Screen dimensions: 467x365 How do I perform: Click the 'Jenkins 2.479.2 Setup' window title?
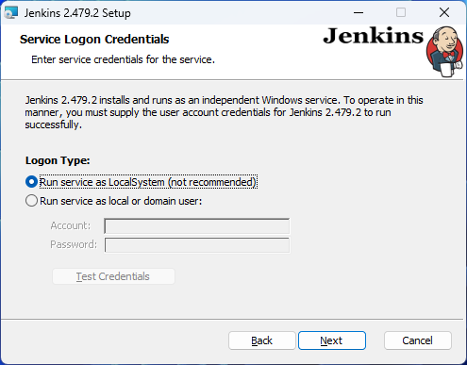click(x=77, y=13)
